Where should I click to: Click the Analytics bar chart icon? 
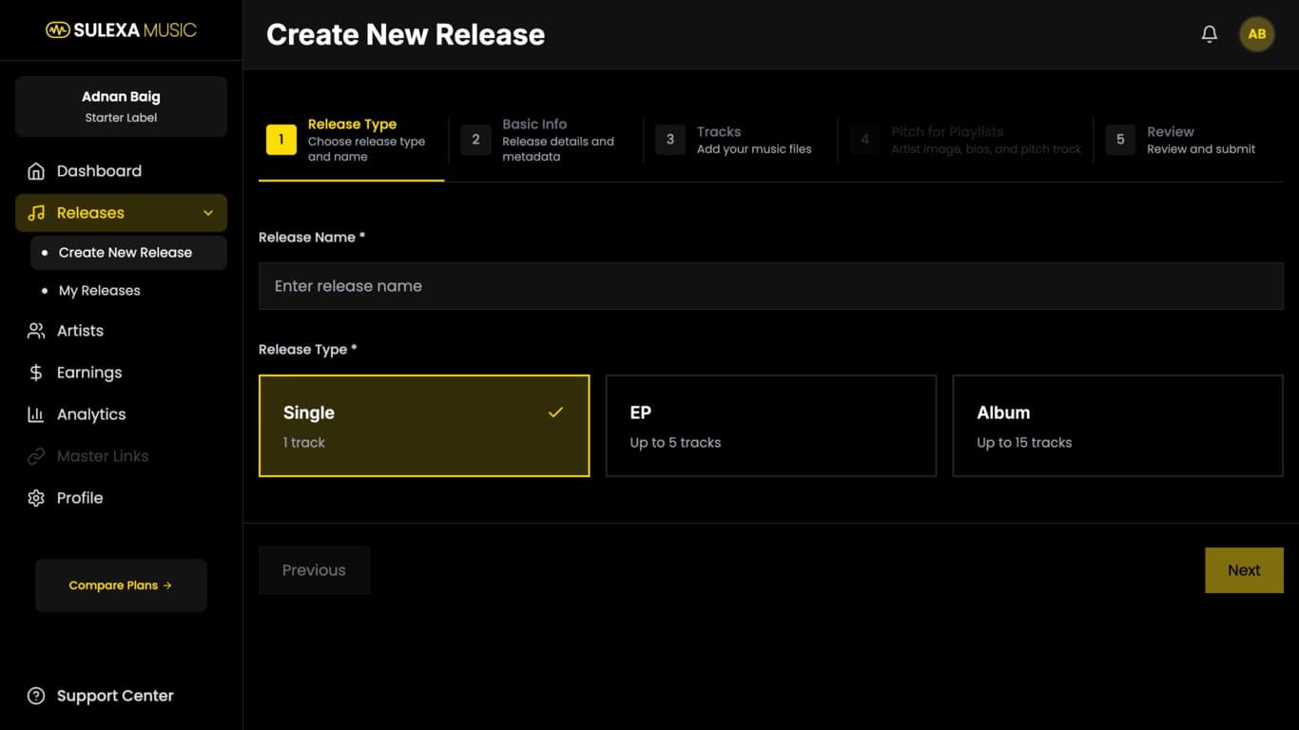36,414
